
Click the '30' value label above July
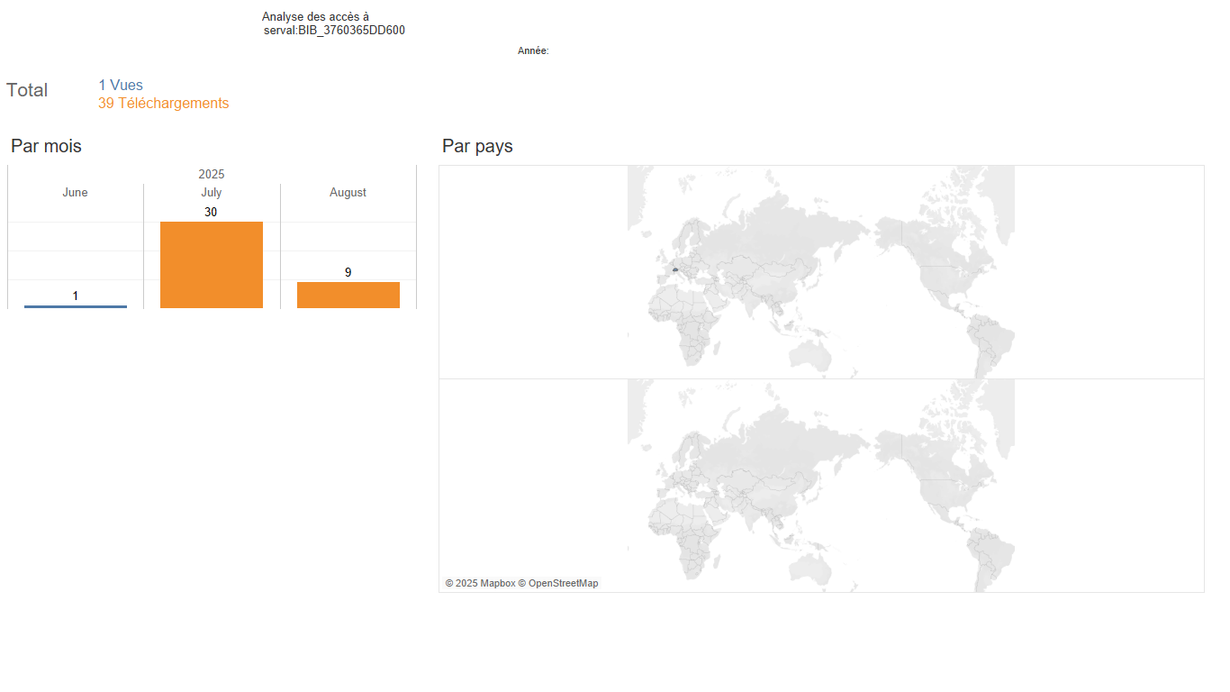pos(211,213)
